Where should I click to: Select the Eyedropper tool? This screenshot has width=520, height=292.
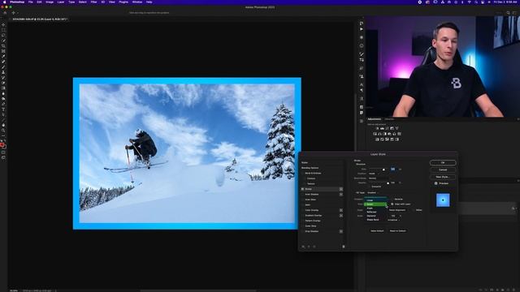point(3,56)
